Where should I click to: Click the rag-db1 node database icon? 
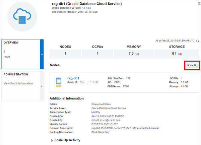pyautogui.click(x=59, y=82)
